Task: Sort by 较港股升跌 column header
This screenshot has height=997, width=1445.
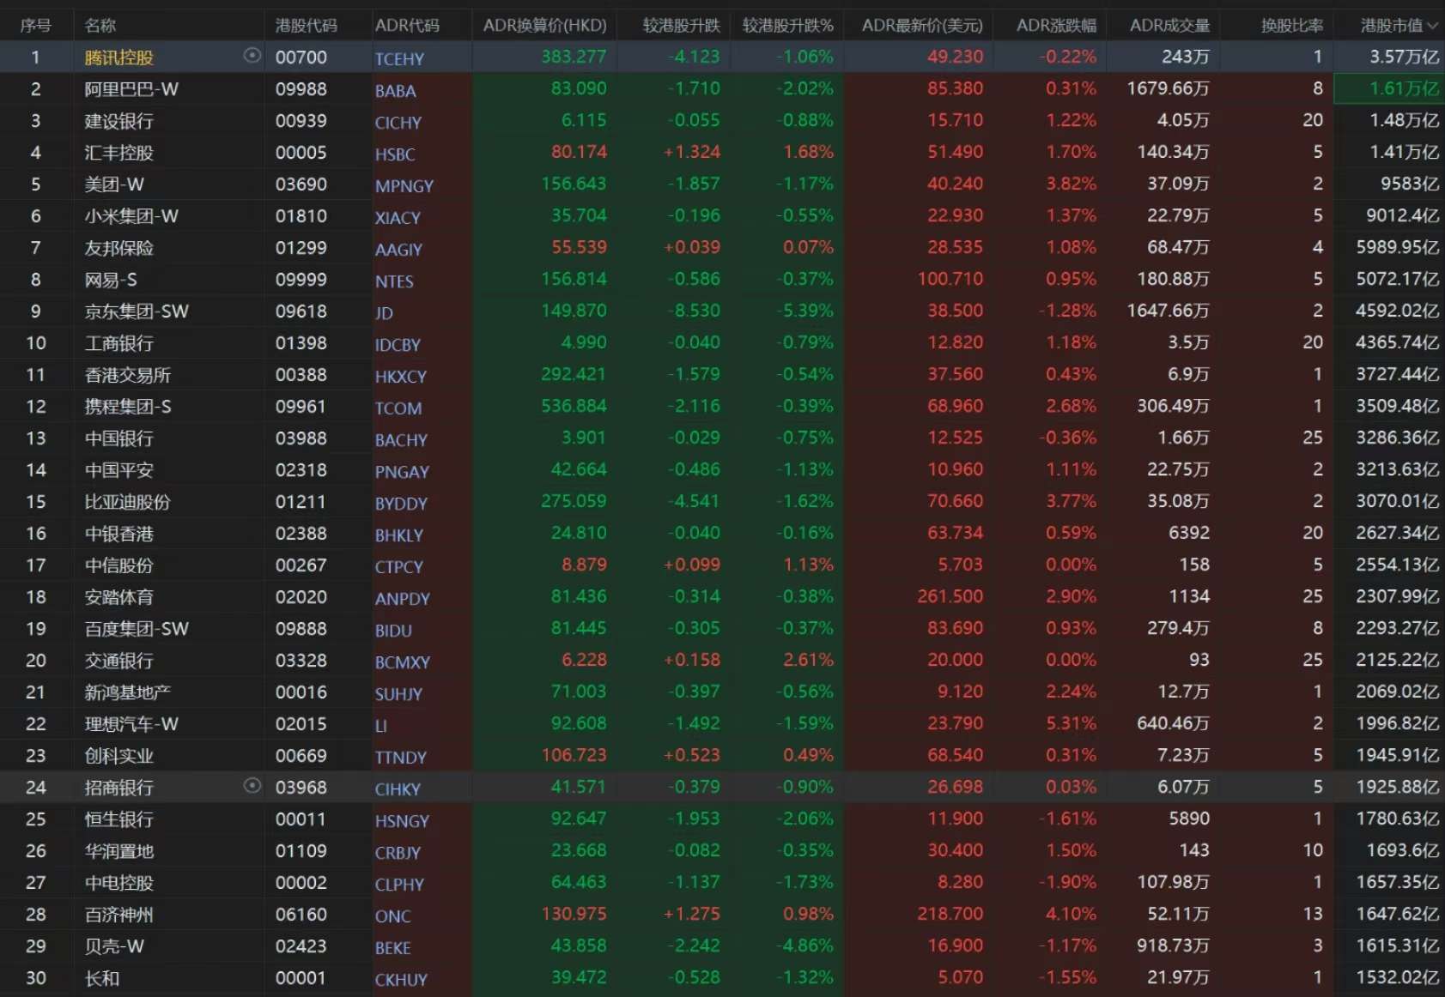Action: 682,26
